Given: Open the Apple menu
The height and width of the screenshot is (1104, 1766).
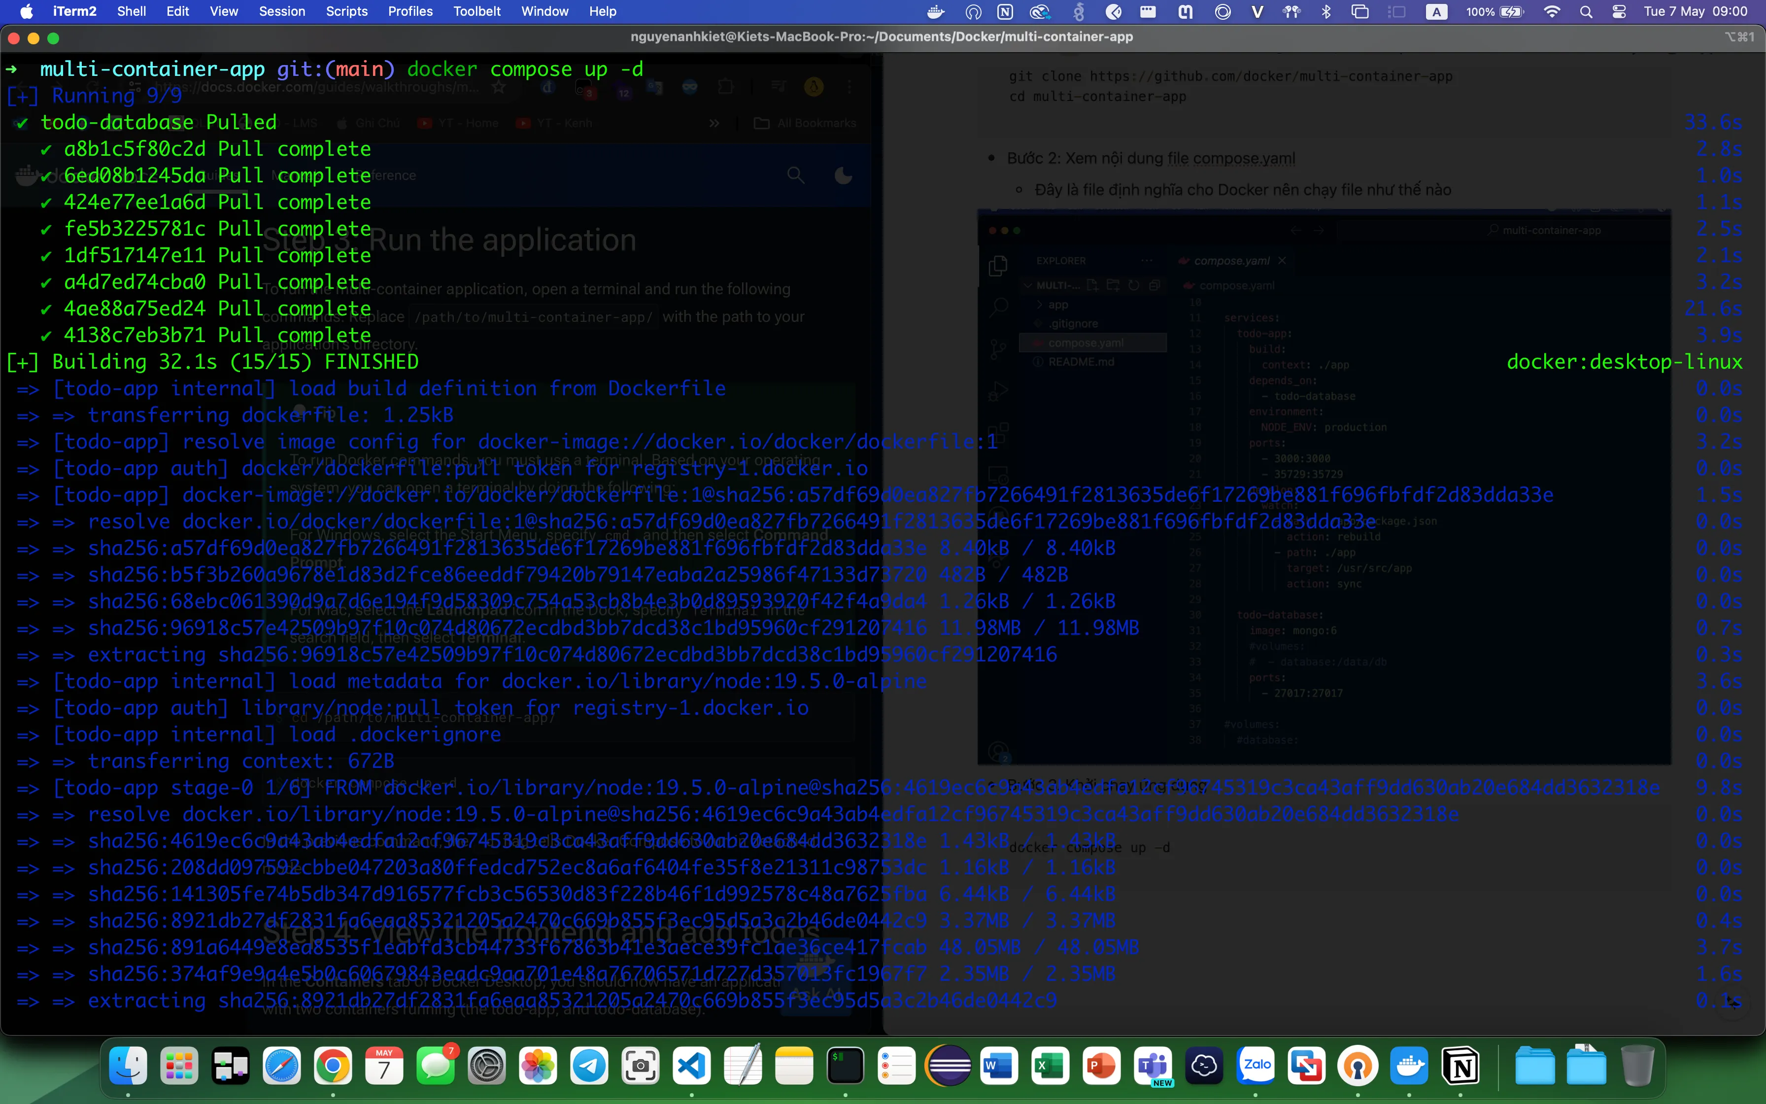Looking at the screenshot, I should click(26, 12).
